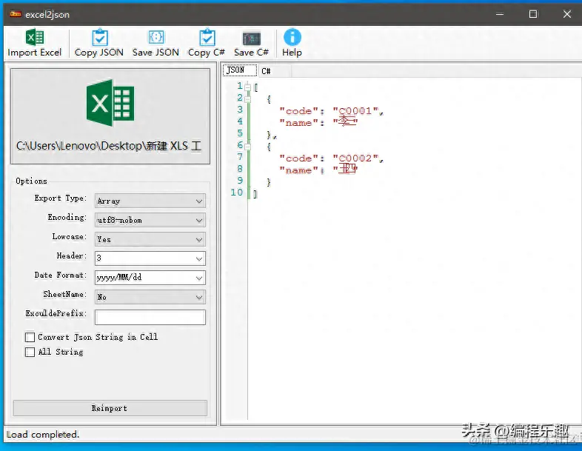Save JSON file via toolbar icon
The width and height of the screenshot is (582, 451).
coord(156,37)
